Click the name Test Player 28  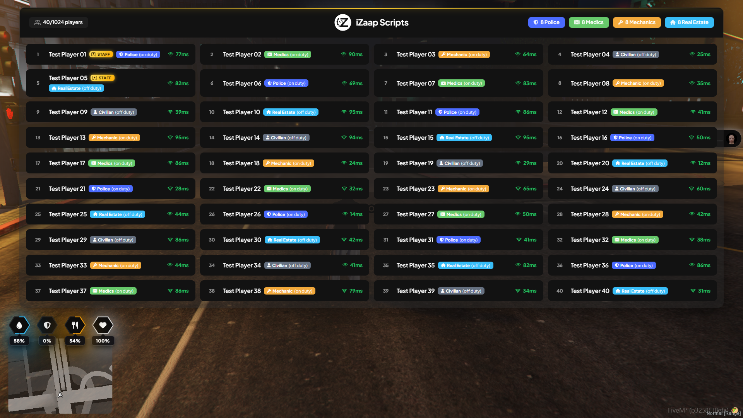coord(589,214)
